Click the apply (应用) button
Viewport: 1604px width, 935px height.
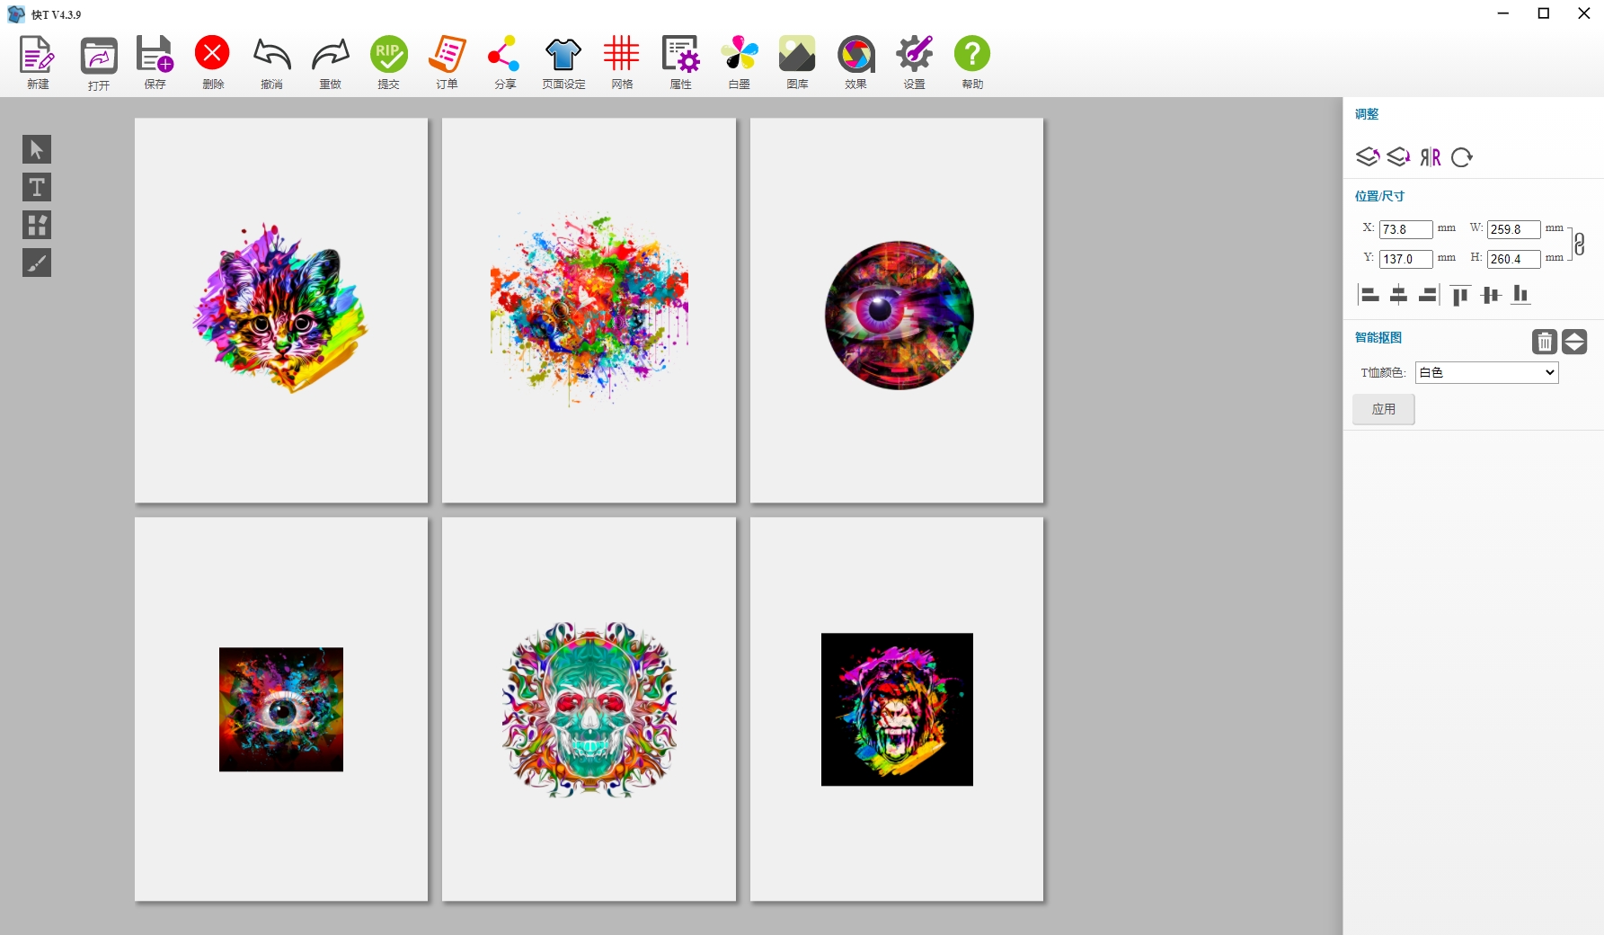coord(1384,409)
